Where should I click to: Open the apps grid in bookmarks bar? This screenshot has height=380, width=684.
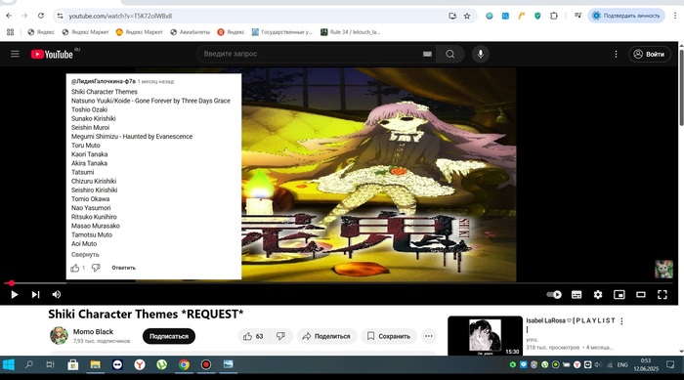point(11,32)
